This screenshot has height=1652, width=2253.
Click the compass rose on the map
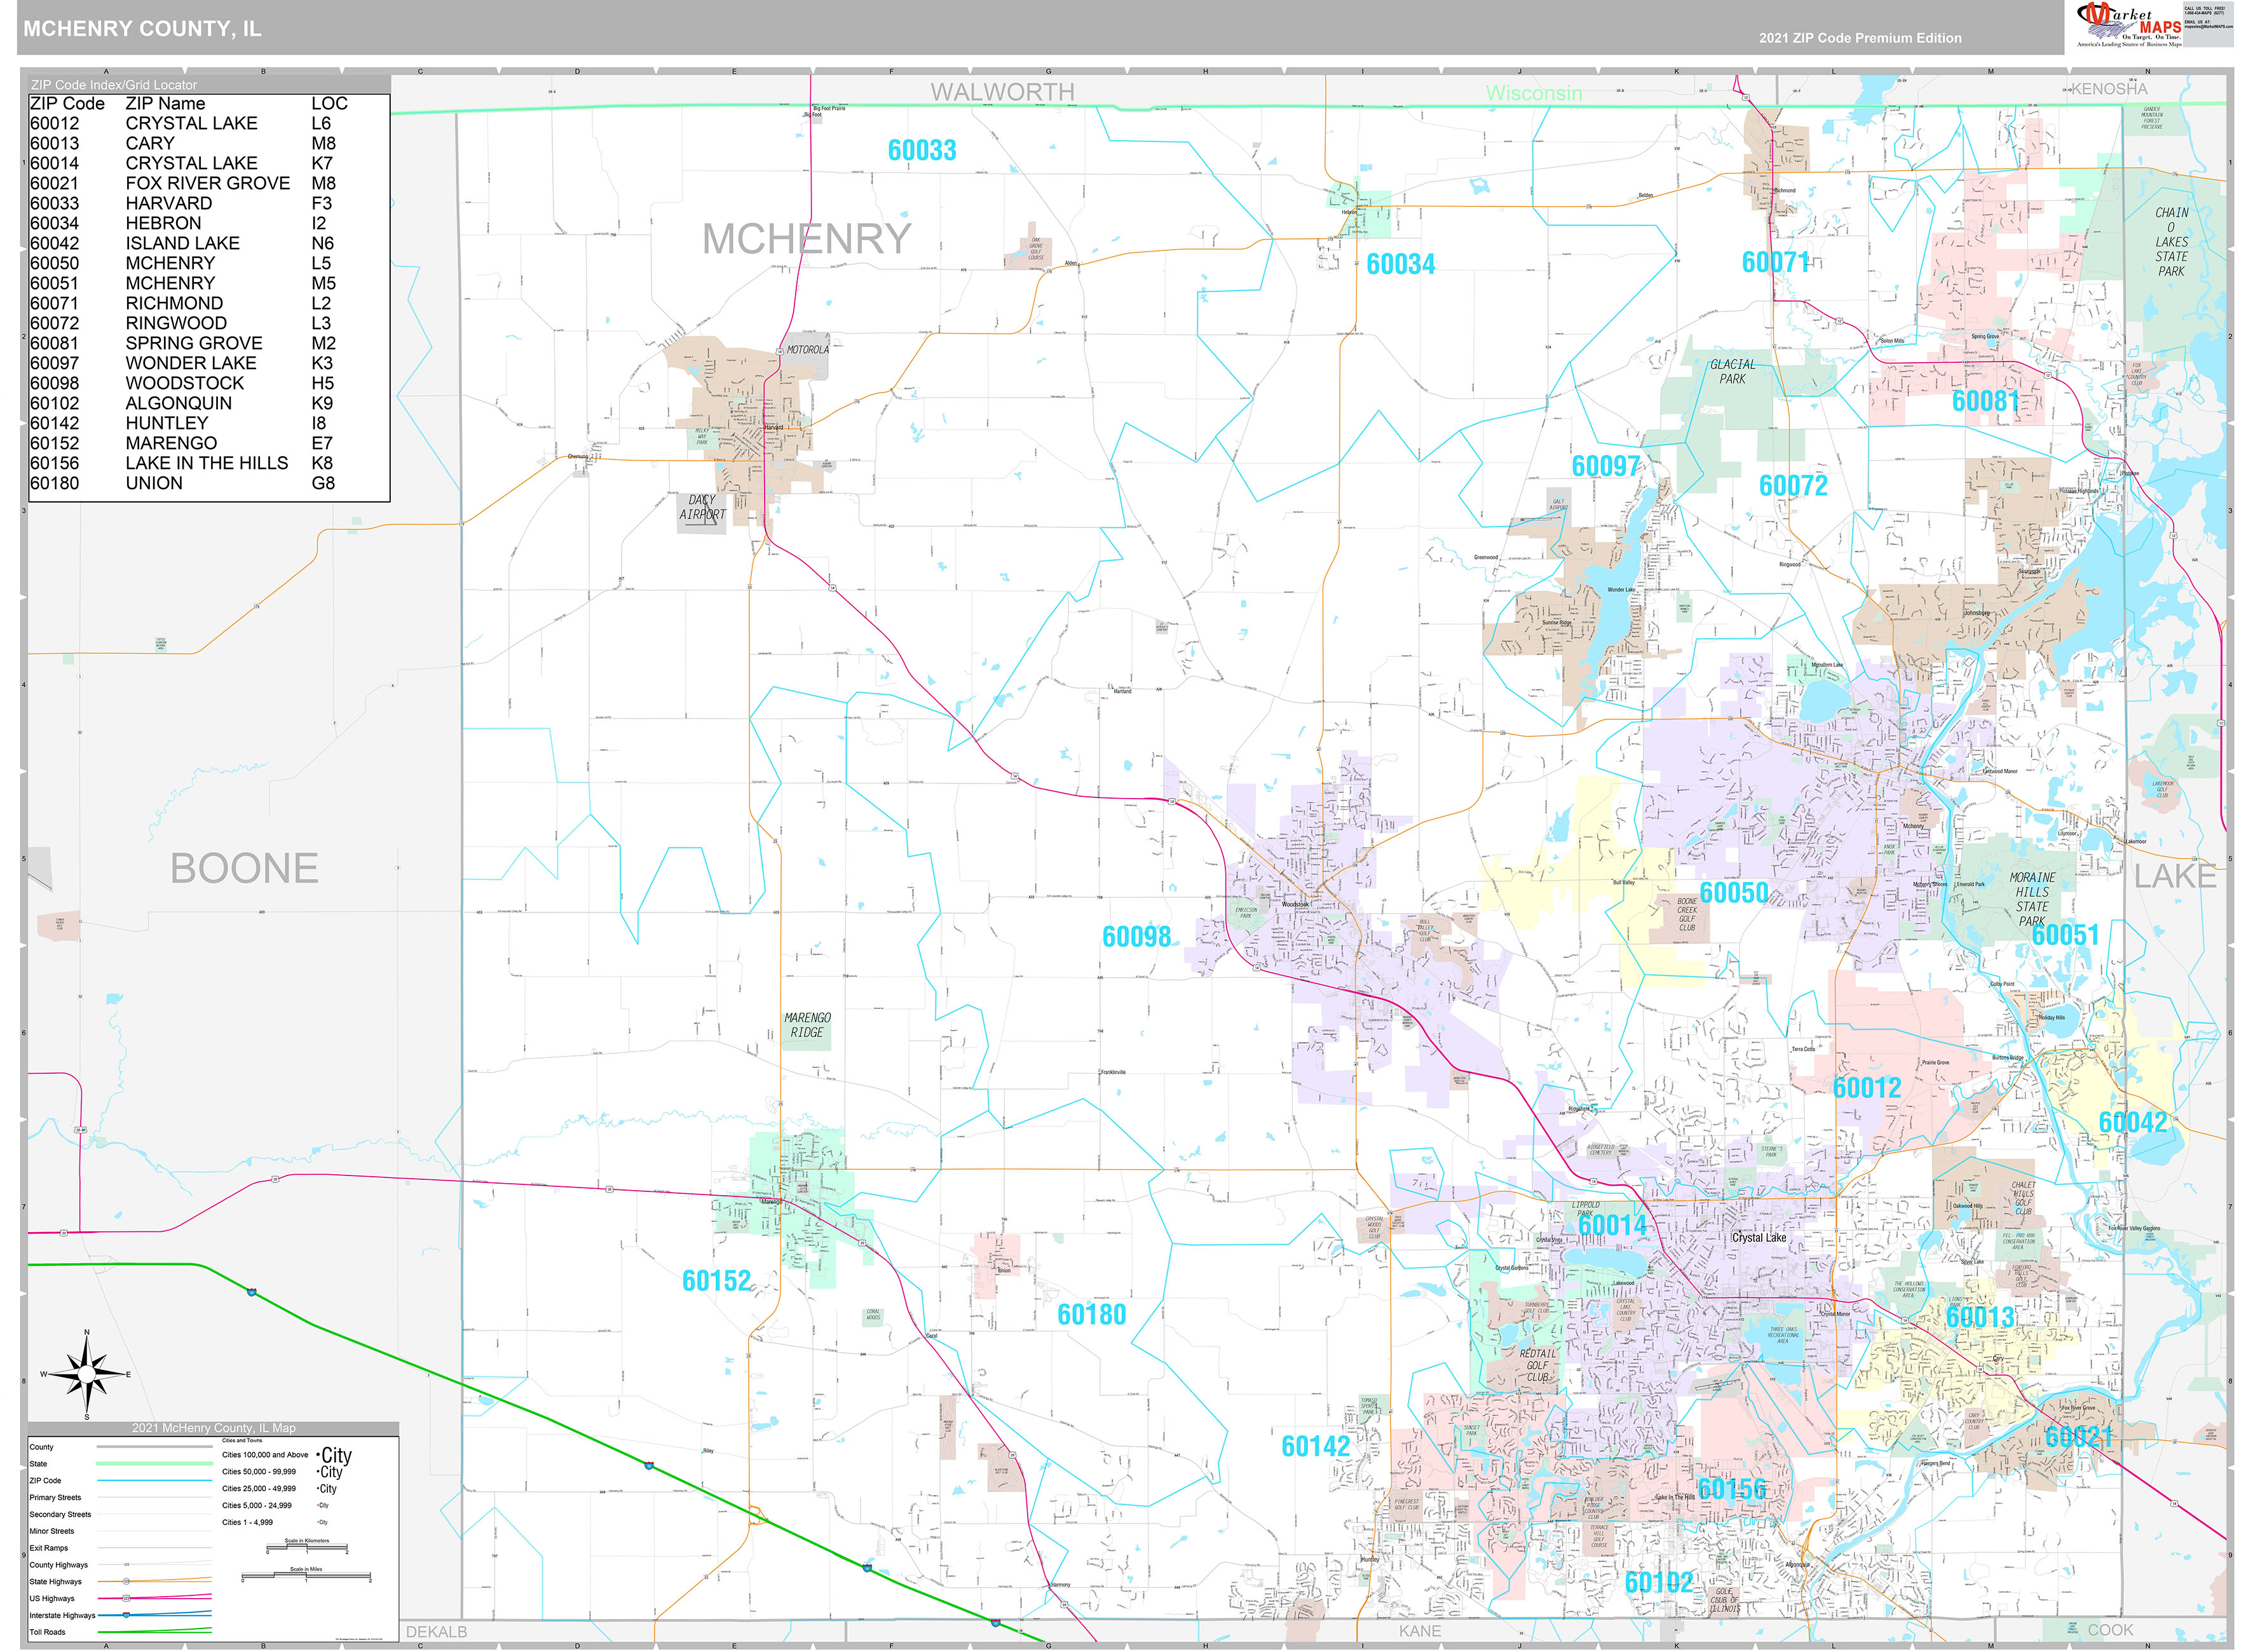[x=87, y=1374]
